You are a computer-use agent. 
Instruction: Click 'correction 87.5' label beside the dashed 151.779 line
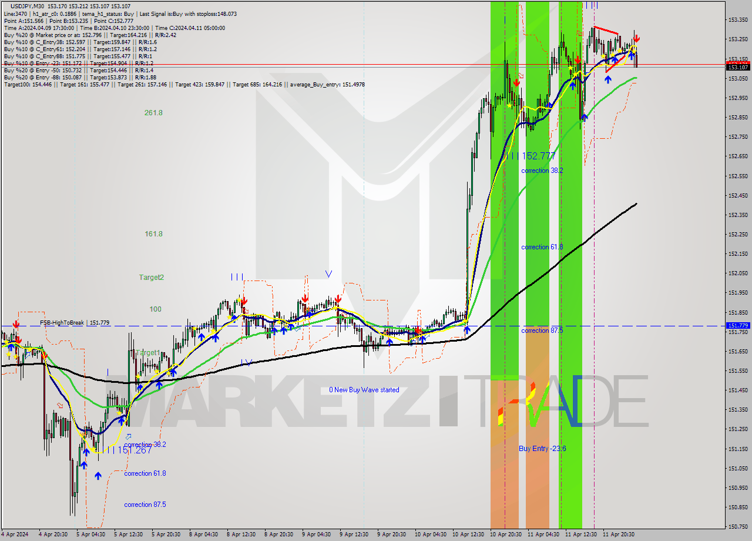[542, 330]
